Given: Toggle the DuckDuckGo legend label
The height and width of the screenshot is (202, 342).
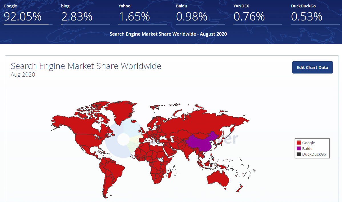Looking at the screenshot, I should pos(314,154).
